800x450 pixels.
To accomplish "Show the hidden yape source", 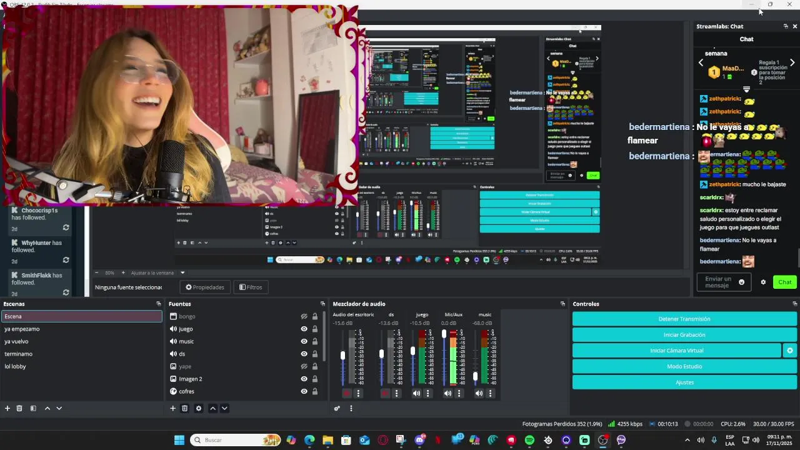I will 304,366.
